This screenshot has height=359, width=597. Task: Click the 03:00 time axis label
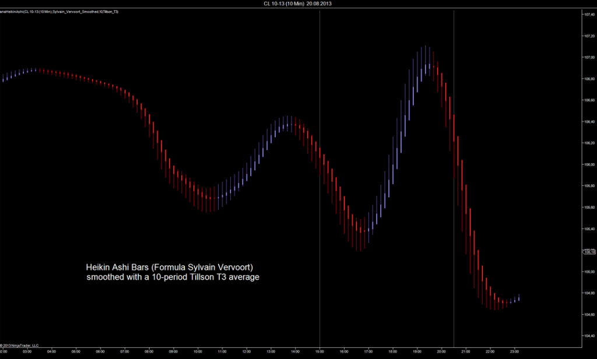pos(27,351)
